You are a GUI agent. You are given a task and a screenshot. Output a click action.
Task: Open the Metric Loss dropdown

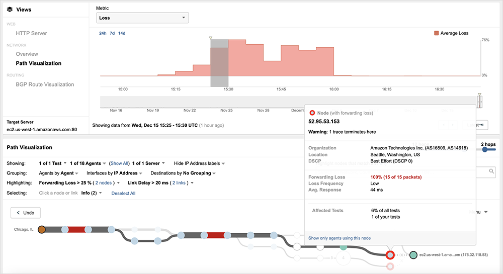(142, 18)
